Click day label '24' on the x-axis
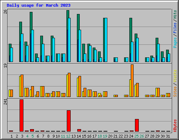The height and width of the screenshot is (140, 179). click(x=131, y=136)
